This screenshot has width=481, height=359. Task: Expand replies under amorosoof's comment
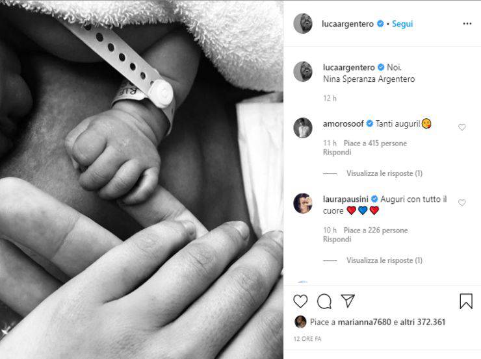point(384,173)
